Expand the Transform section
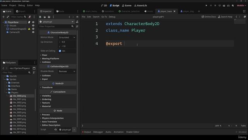The width and height of the screenshot is (248, 140). pos(47,87)
